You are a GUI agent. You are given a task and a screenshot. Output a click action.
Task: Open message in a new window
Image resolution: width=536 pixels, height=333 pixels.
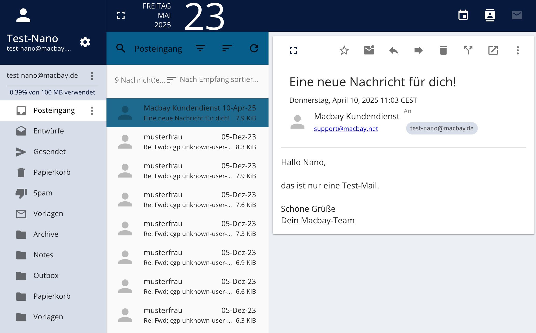pyautogui.click(x=493, y=50)
